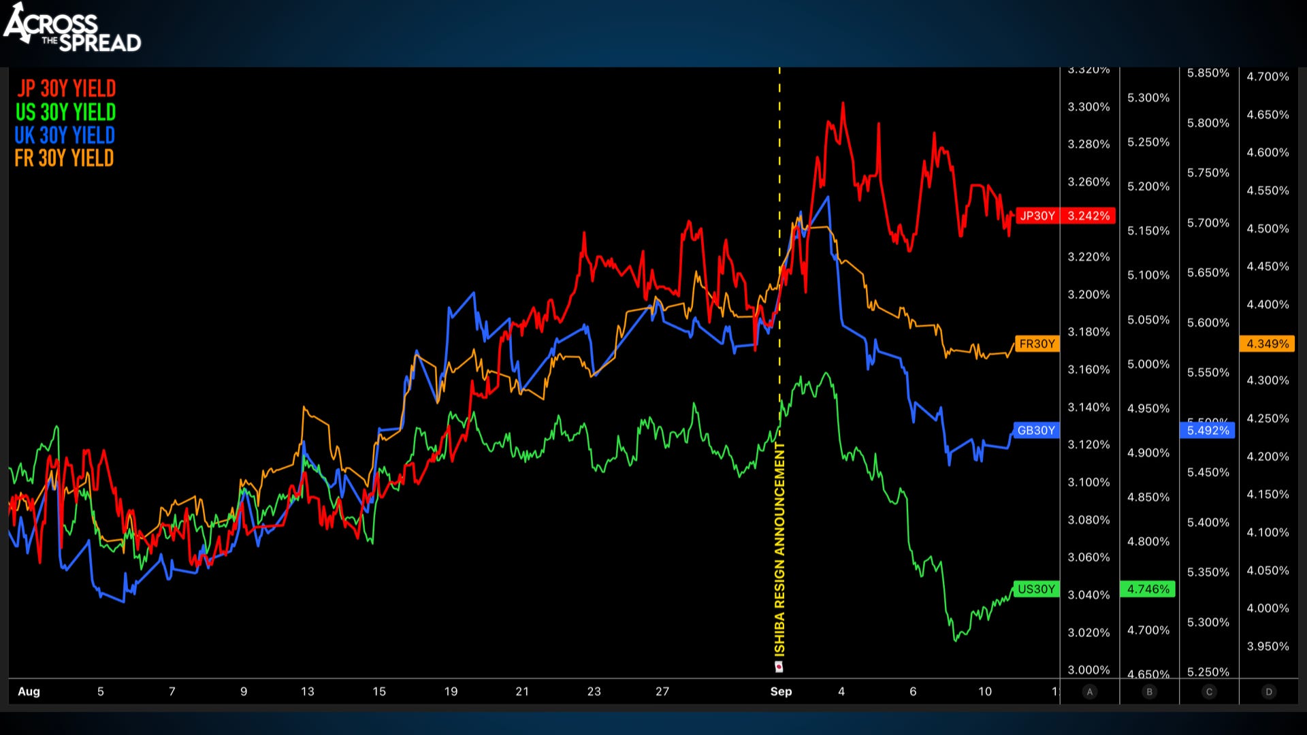Click the 4.746% green price tag
1307x735 pixels.
pos(1148,589)
